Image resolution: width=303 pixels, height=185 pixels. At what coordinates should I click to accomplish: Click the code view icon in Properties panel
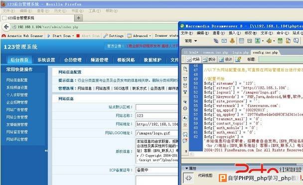pyautogui.click(x=188, y=178)
